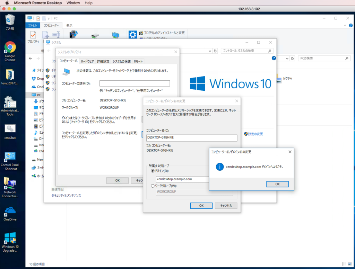The width and height of the screenshot is (355, 269).
Task: Click the System window help icon
Action: pyautogui.click(x=274, y=58)
